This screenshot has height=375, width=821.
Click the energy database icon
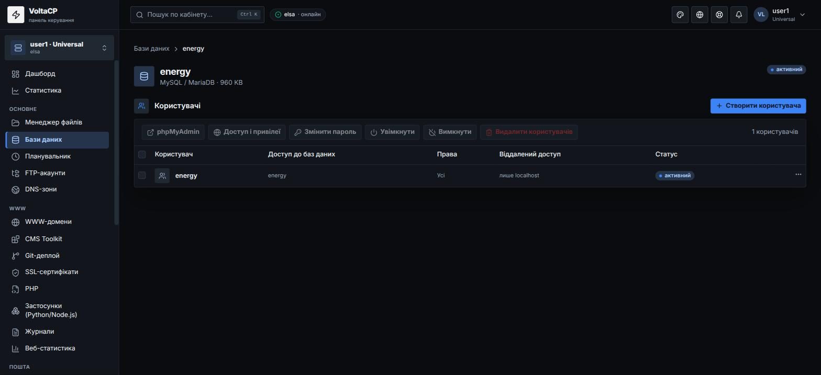(144, 76)
